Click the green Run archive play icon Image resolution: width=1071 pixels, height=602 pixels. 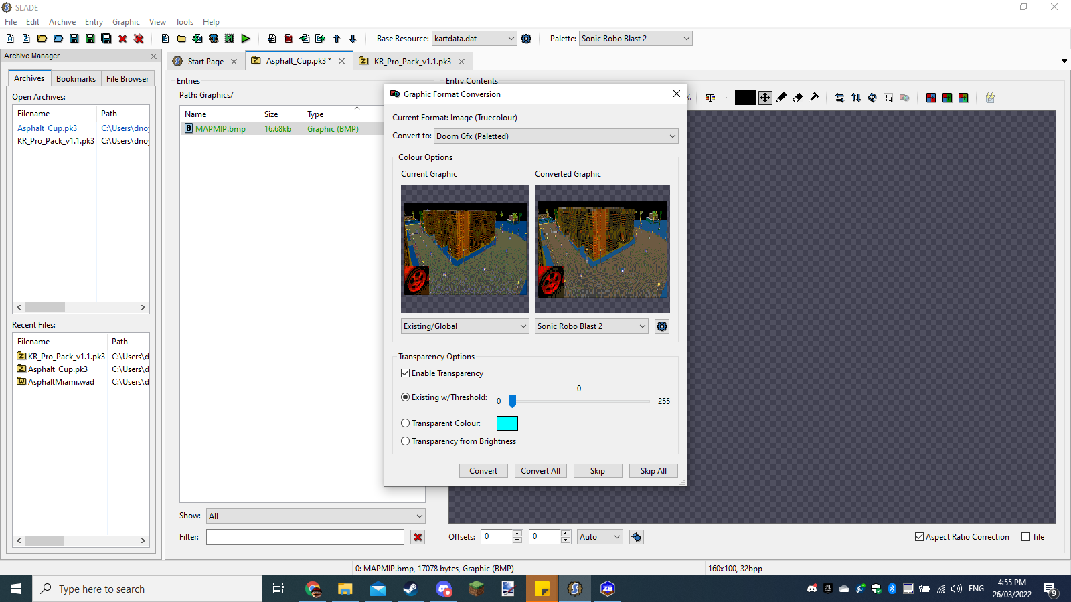click(246, 39)
